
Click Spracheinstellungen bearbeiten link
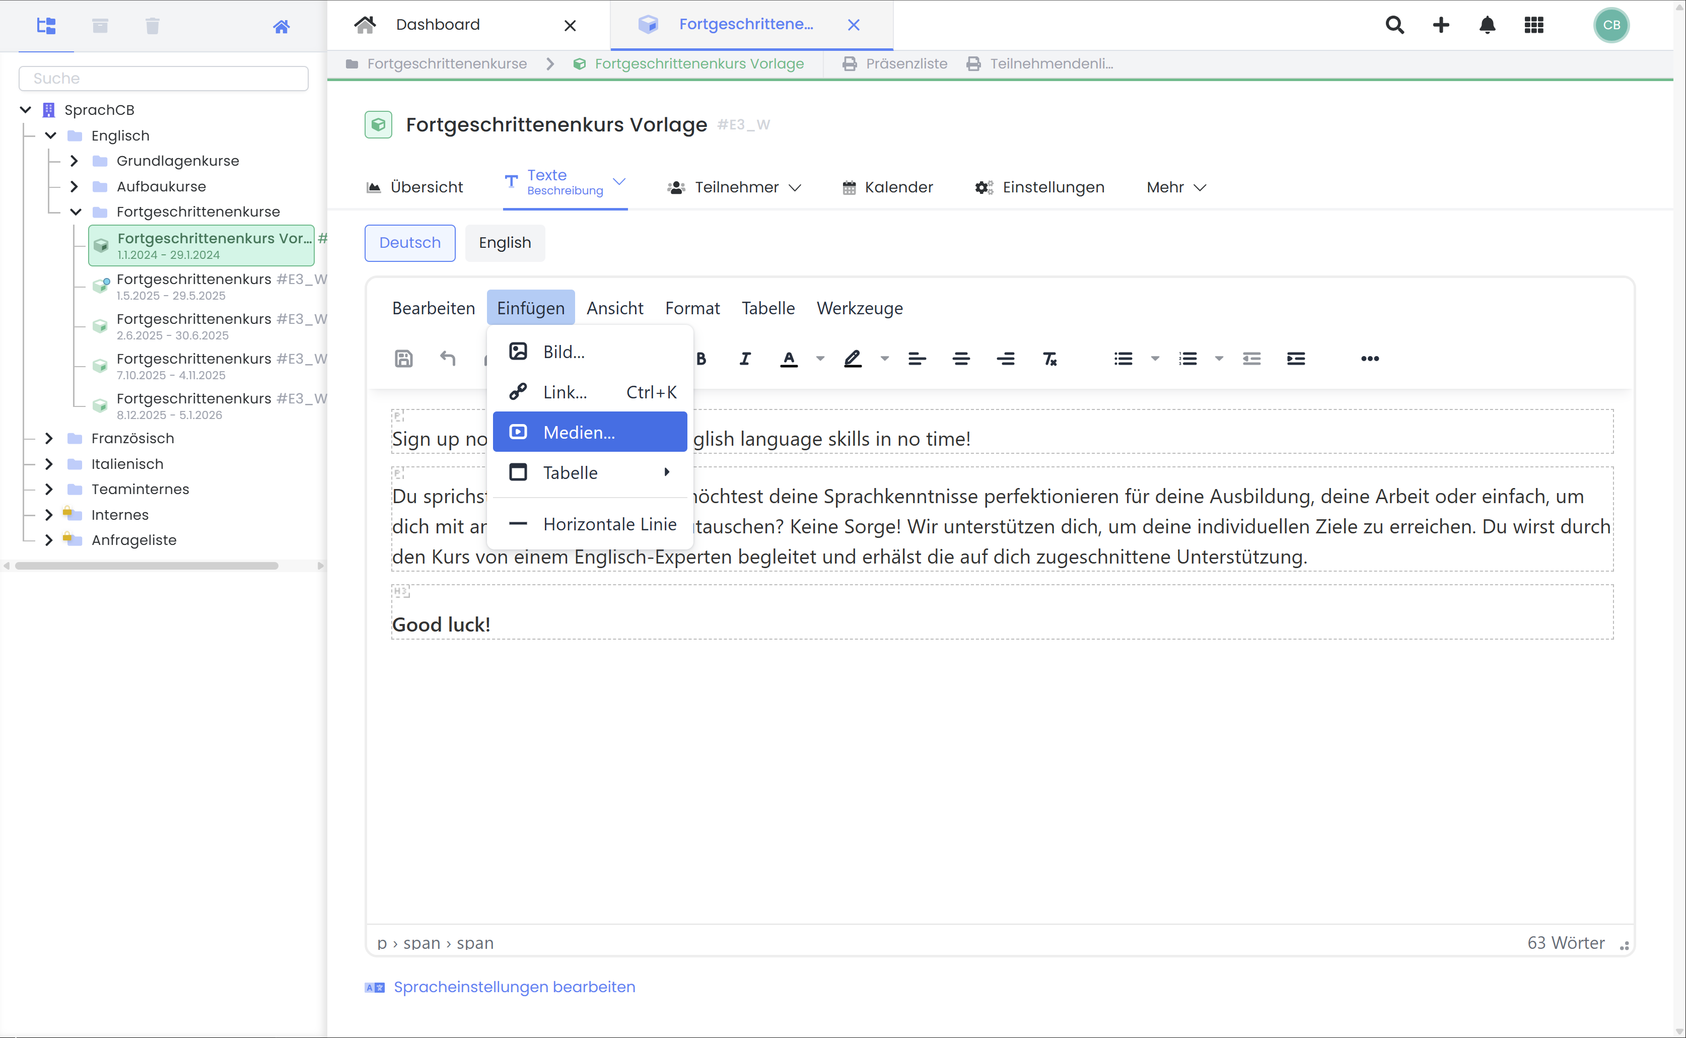[x=514, y=987]
